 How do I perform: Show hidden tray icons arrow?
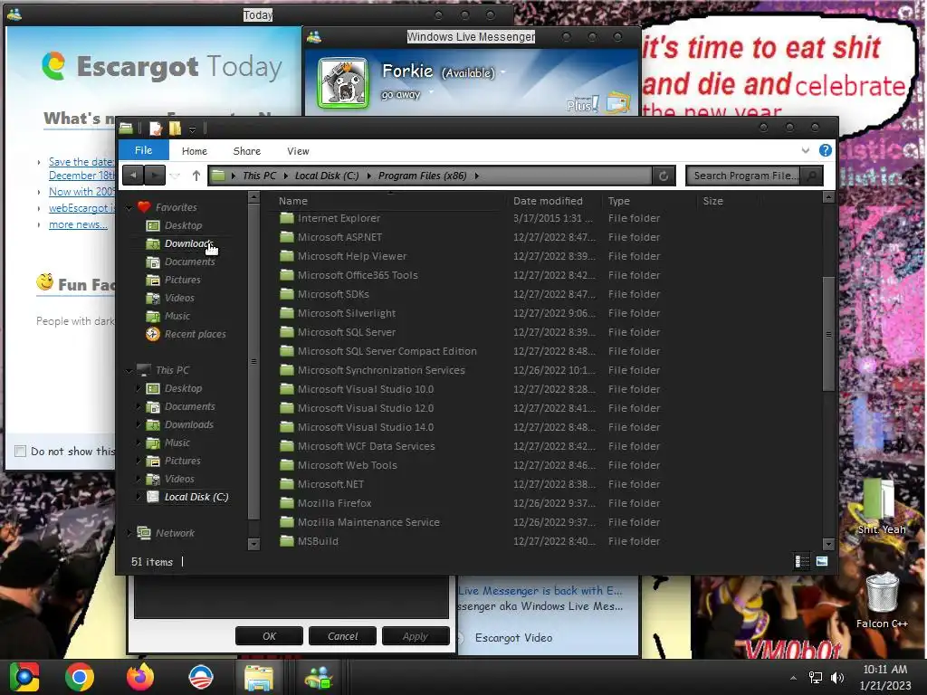(793, 678)
